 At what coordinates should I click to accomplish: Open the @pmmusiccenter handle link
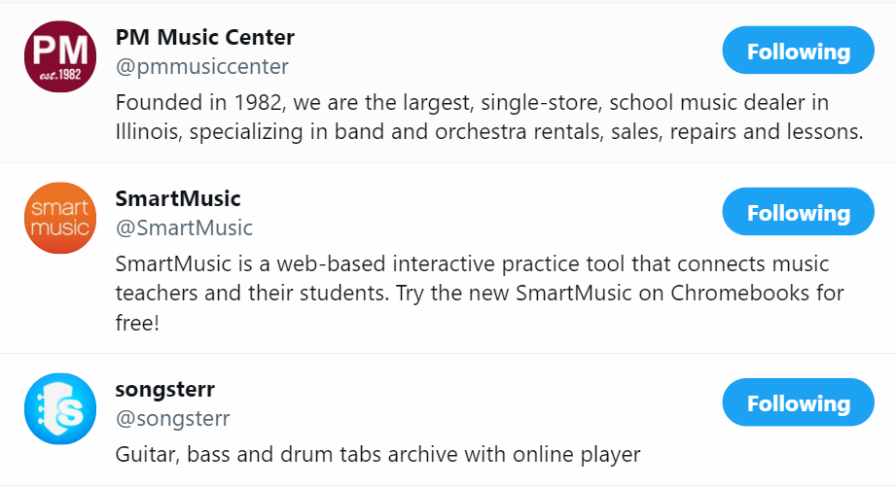coord(201,67)
